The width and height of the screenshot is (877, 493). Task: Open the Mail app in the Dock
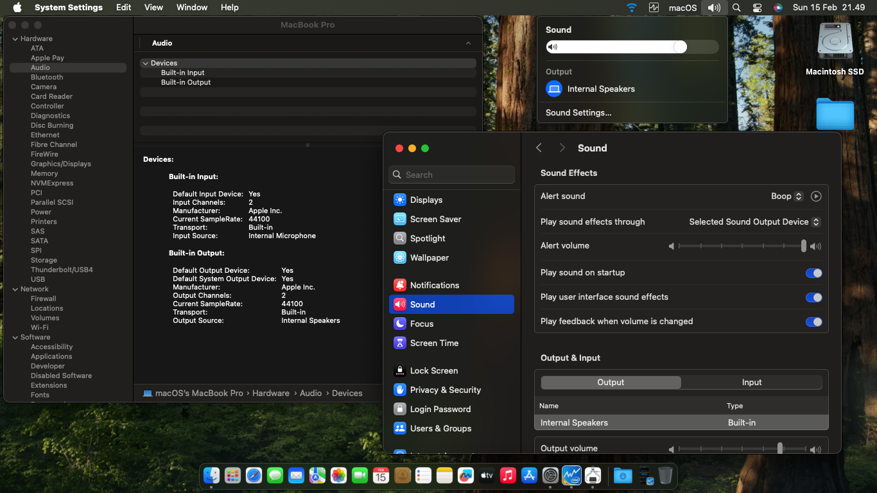click(296, 476)
